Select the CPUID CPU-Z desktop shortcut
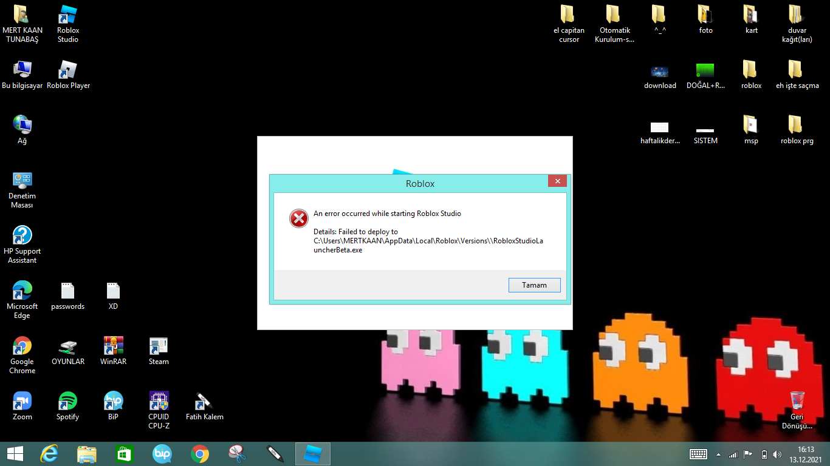This screenshot has height=466, width=830. point(159,411)
